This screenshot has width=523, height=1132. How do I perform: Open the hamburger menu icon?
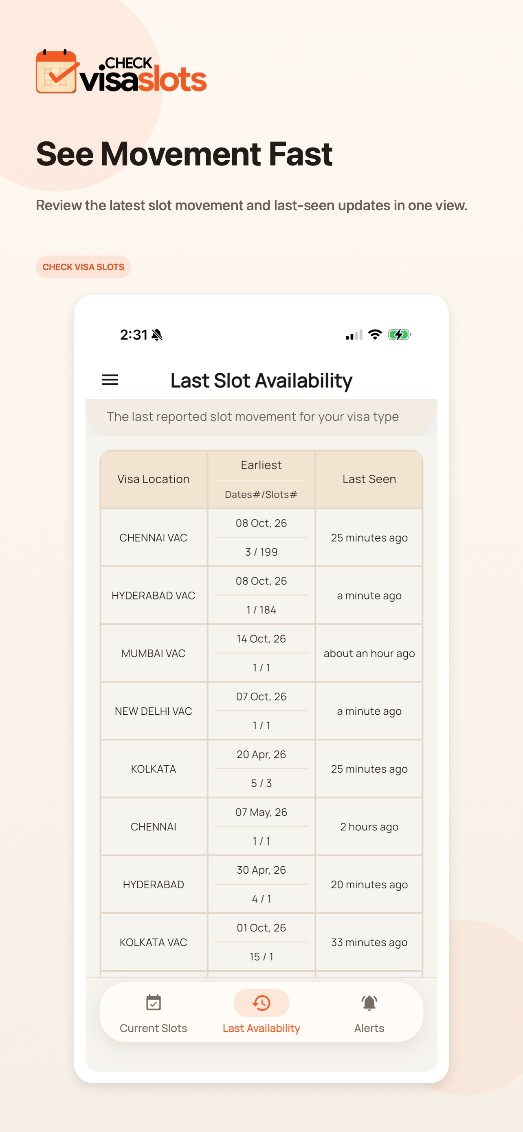[x=110, y=380]
